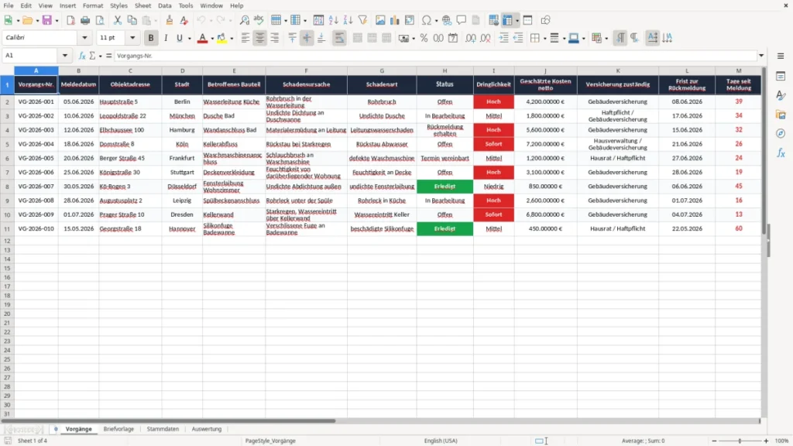The width and height of the screenshot is (793, 446).
Task: Open the Export as PDF tool
Action: point(70,20)
